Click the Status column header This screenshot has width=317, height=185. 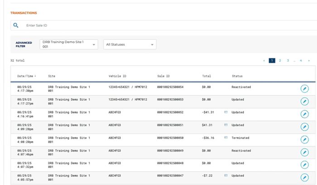pyautogui.click(x=237, y=76)
